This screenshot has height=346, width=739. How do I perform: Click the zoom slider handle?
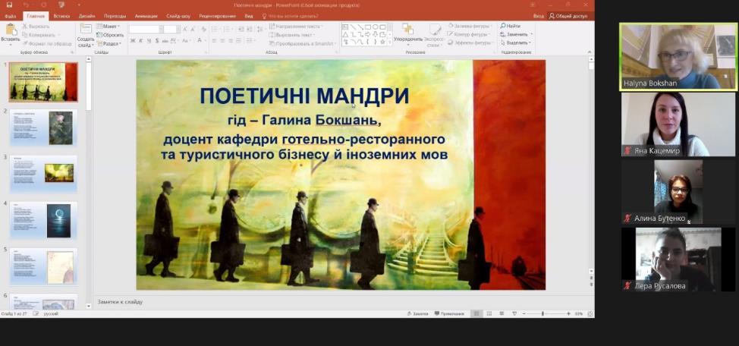542,313
